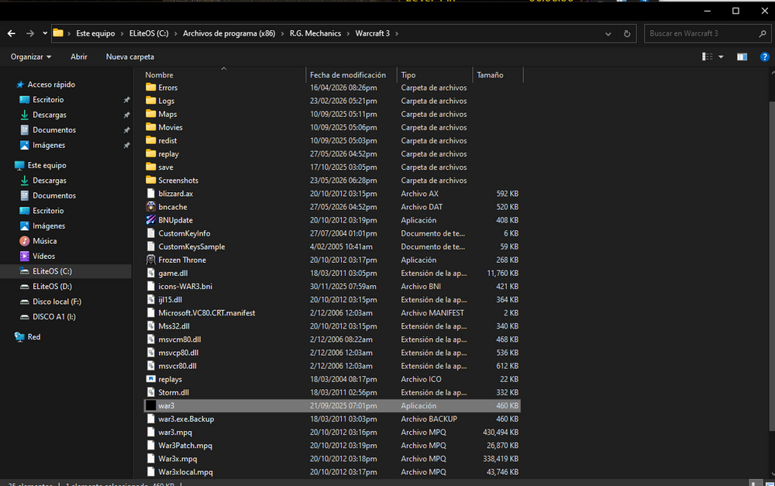Select pinned Documentos under Acceso rápido
Screen dimensions: 775x486
54,130
